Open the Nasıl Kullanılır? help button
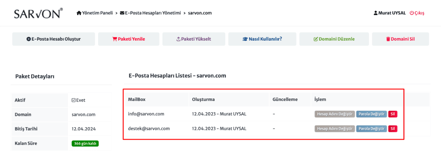This screenshot has width=441, height=151. click(x=262, y=39)
